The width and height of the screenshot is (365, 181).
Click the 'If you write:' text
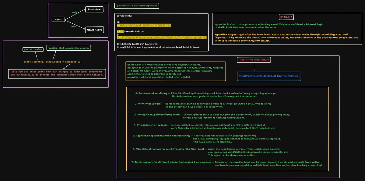pyautogui.click(x=125, y=16)
